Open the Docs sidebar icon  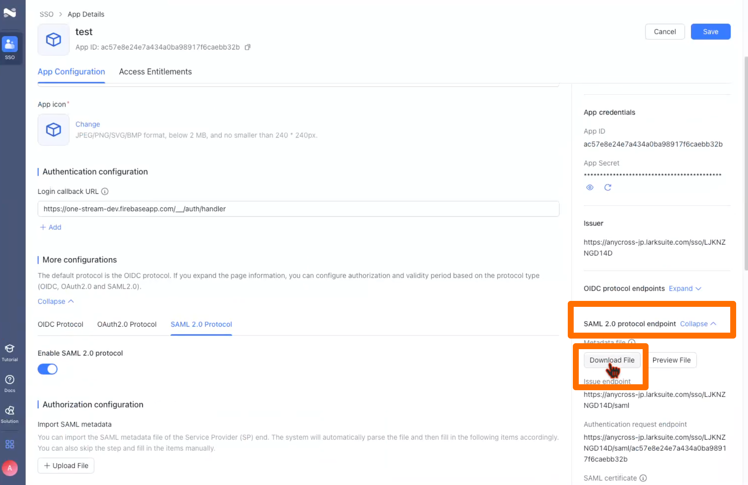coord(10,383)
